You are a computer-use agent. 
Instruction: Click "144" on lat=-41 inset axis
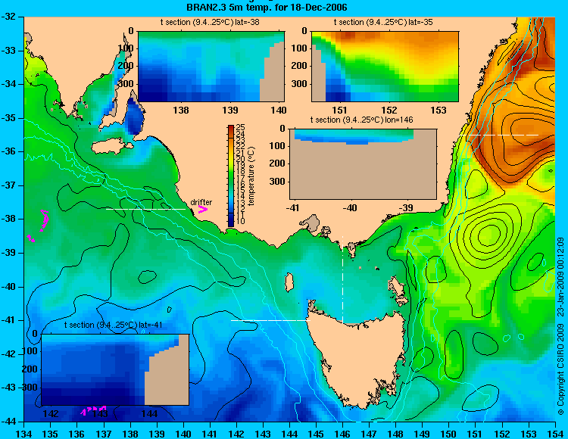149,413
